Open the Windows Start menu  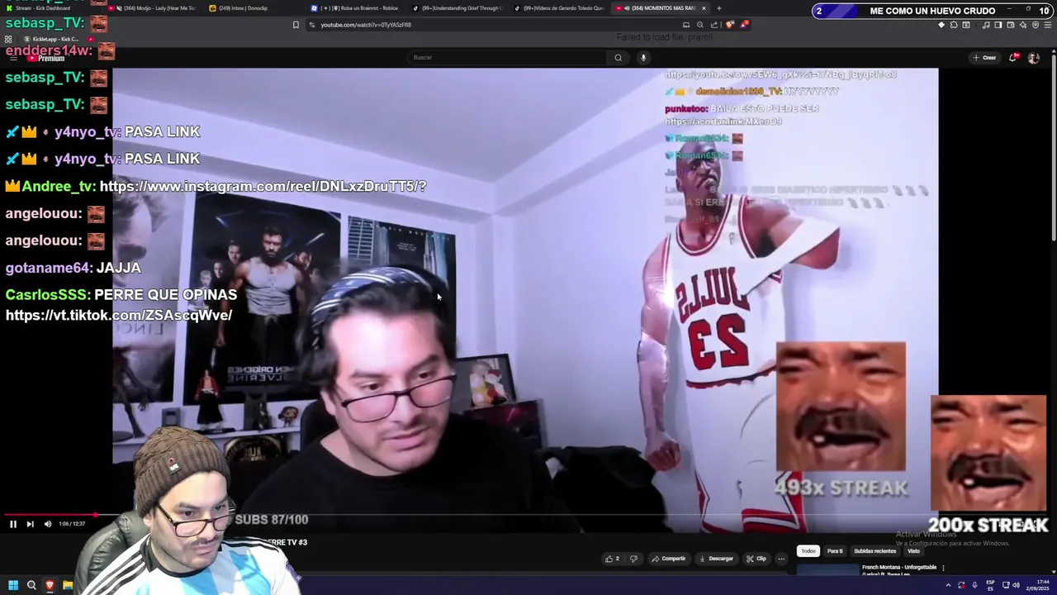pos(13,585)
